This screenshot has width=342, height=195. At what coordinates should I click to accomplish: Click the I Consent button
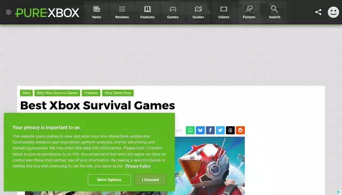pos(151,180)
